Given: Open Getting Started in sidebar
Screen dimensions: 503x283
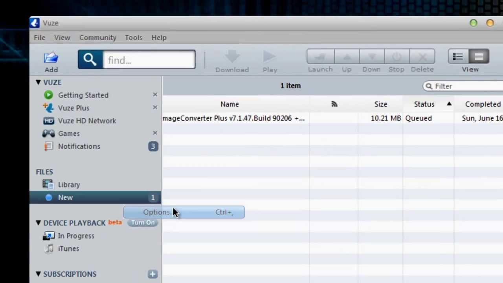Looking at the screenshot, I should coord(83,95).
